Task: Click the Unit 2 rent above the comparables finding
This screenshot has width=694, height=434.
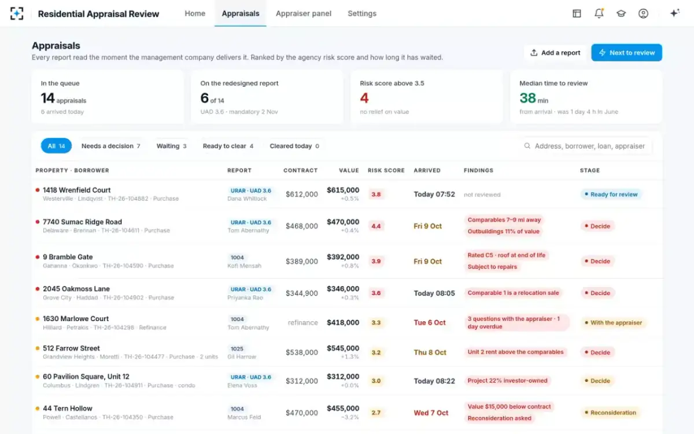Action: pos(516,352)
